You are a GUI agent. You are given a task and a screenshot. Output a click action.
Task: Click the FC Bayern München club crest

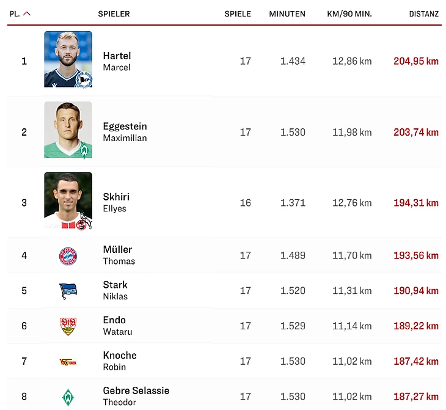coord(68,256)
